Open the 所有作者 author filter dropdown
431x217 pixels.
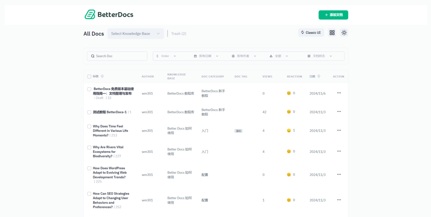click(244, 56)
